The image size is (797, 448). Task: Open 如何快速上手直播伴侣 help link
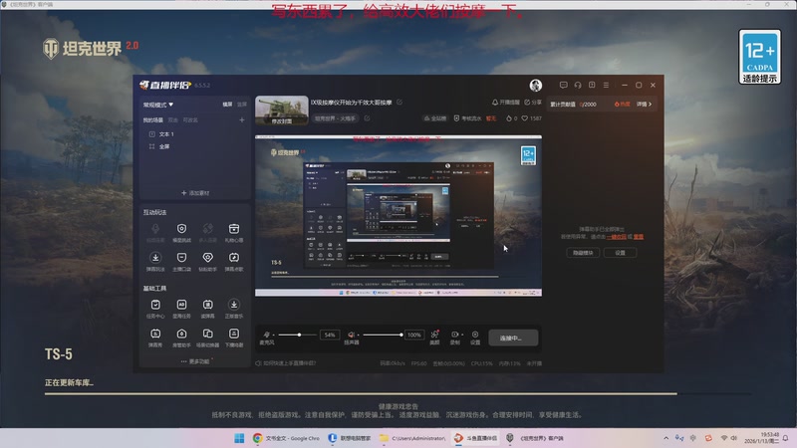(286, 363)
